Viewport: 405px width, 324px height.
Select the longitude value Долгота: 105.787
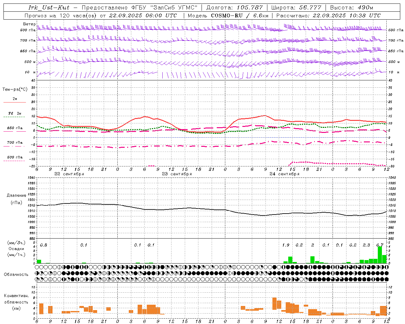pyautogui.click(x=234, y=8)
